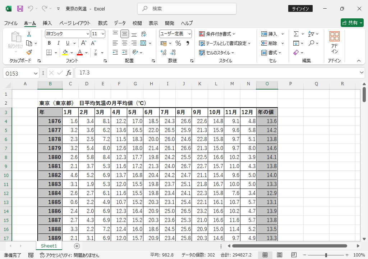Save the workbook with the Save icon

click(x=20, y=9)
